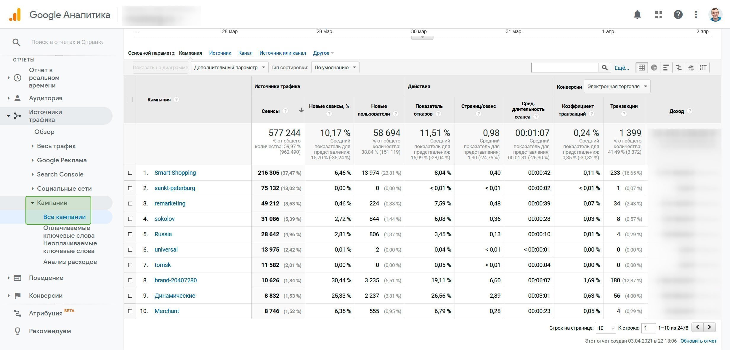The width and height of the screenshot is (730, 350).
Task: Click the table search magnifier button
Action: click(605, 68)
